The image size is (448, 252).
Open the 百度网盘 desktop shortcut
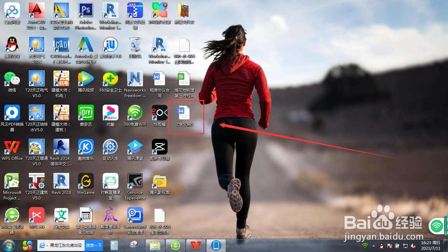tap(12, 13)
